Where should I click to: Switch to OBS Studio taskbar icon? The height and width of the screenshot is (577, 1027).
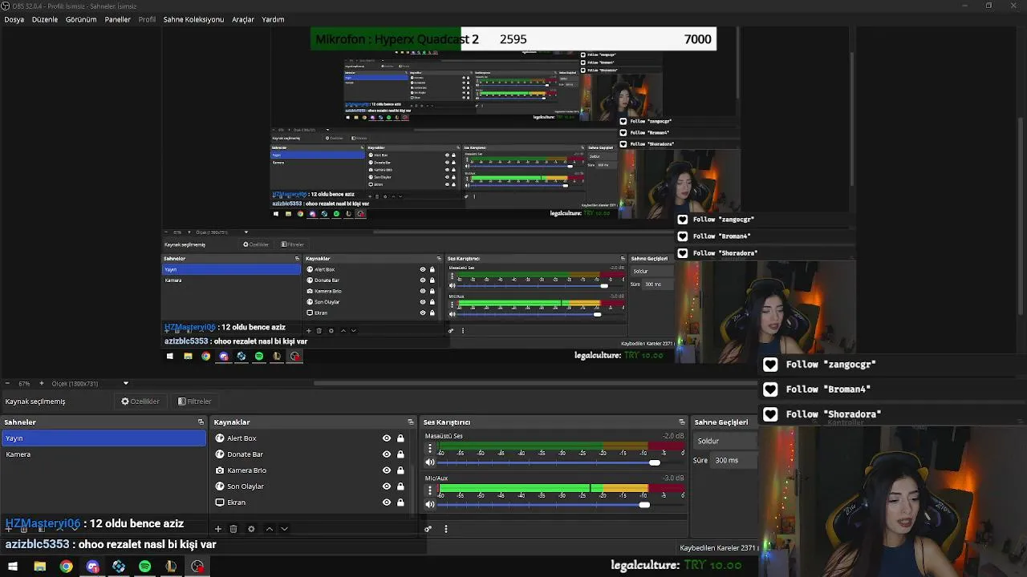pos(197,567)
